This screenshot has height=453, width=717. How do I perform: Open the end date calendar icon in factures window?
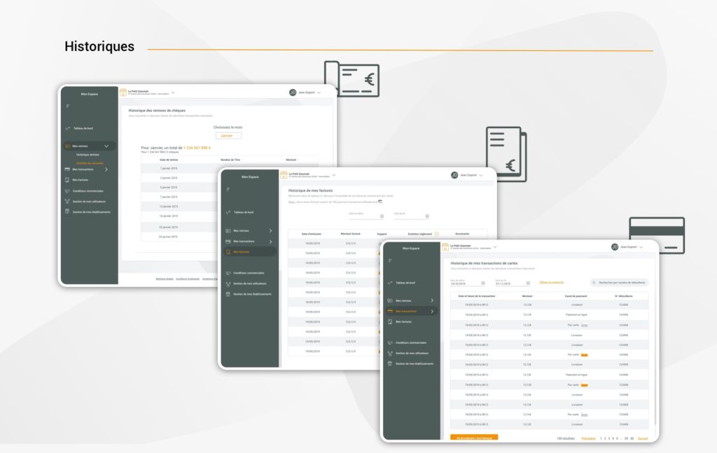click(x=427, y=216)
